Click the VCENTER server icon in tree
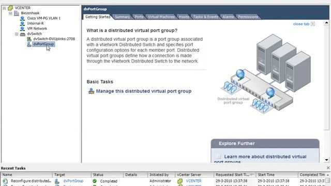 10,8
